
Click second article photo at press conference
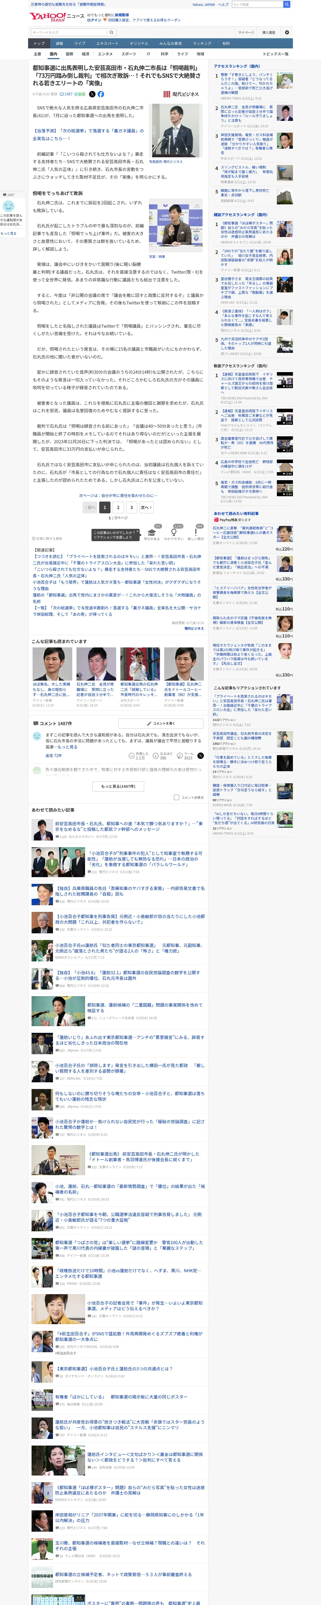pos(176,226)
